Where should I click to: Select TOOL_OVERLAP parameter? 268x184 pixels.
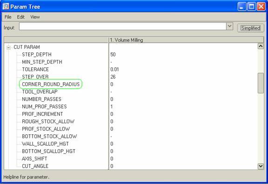[x=40, y=92]
